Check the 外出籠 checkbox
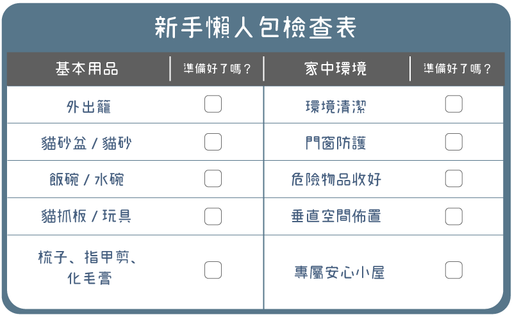The height and width of the screenshot is (317, 512). point(213,104)
